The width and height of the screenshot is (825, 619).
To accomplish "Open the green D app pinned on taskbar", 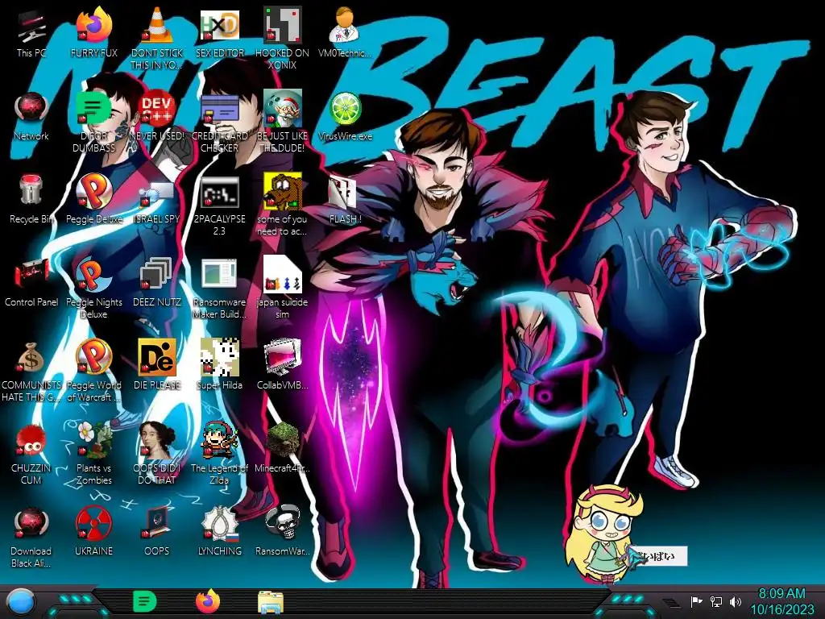I will (145, 601).
